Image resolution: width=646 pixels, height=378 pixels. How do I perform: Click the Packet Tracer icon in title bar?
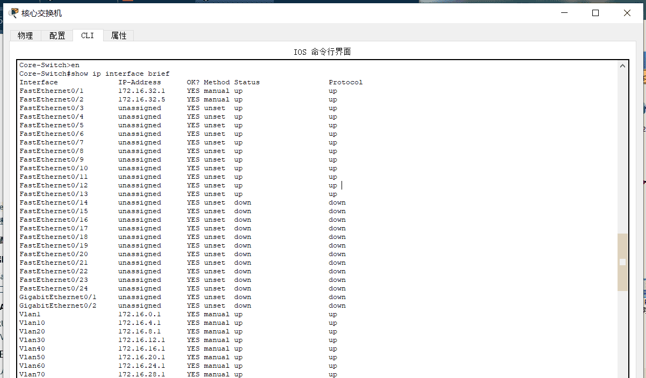pos(13,13)
